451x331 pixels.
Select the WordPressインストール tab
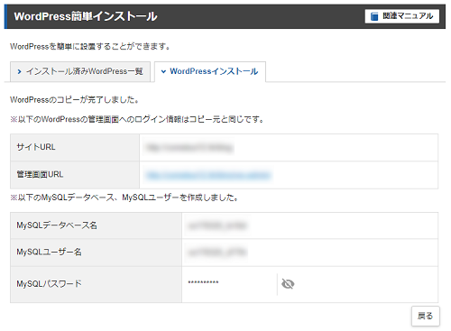[x=210, y=71]
